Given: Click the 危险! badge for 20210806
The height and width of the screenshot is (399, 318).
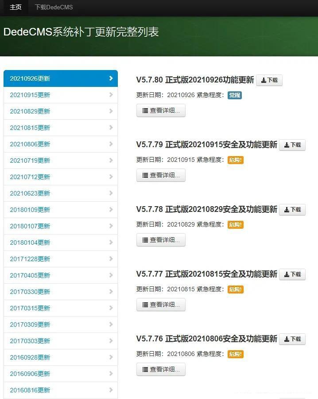Looking at the screenshot, I should tap(235, 354).
